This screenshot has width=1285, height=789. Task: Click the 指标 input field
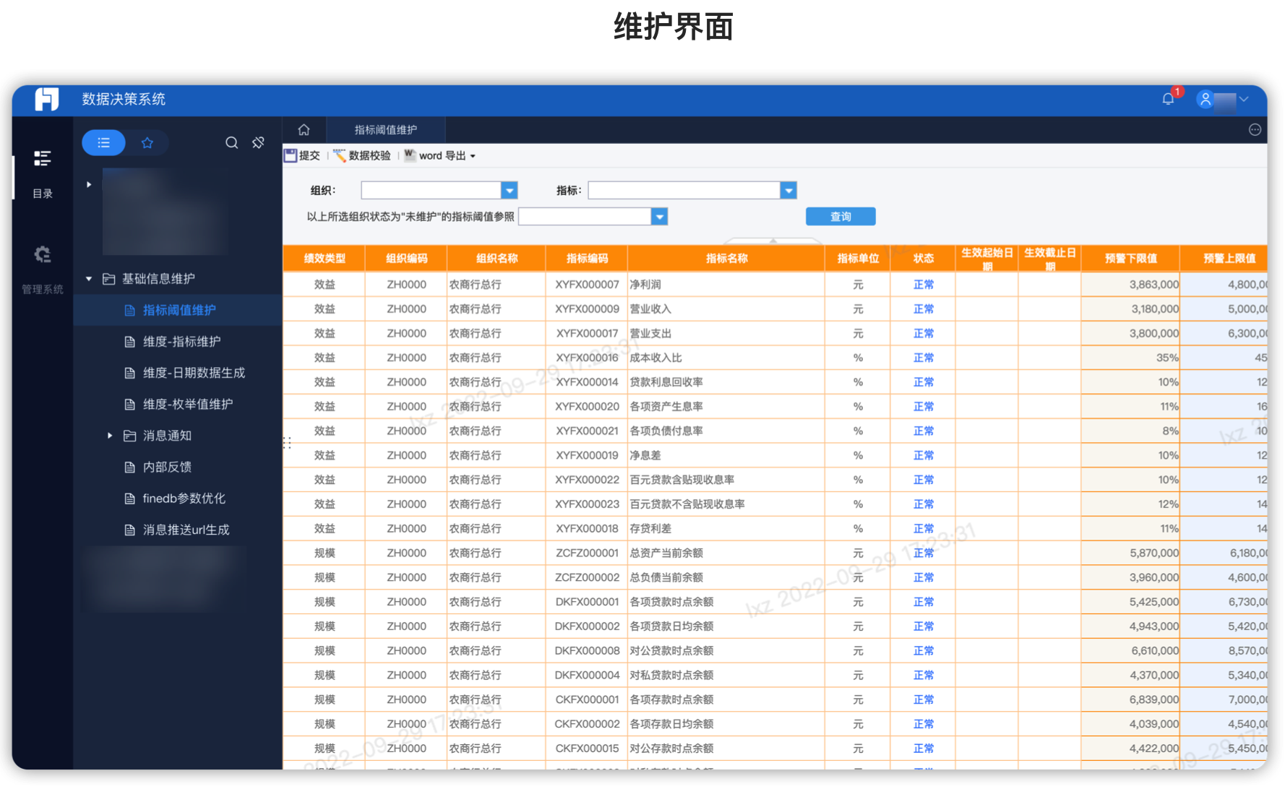pos(684,191)
